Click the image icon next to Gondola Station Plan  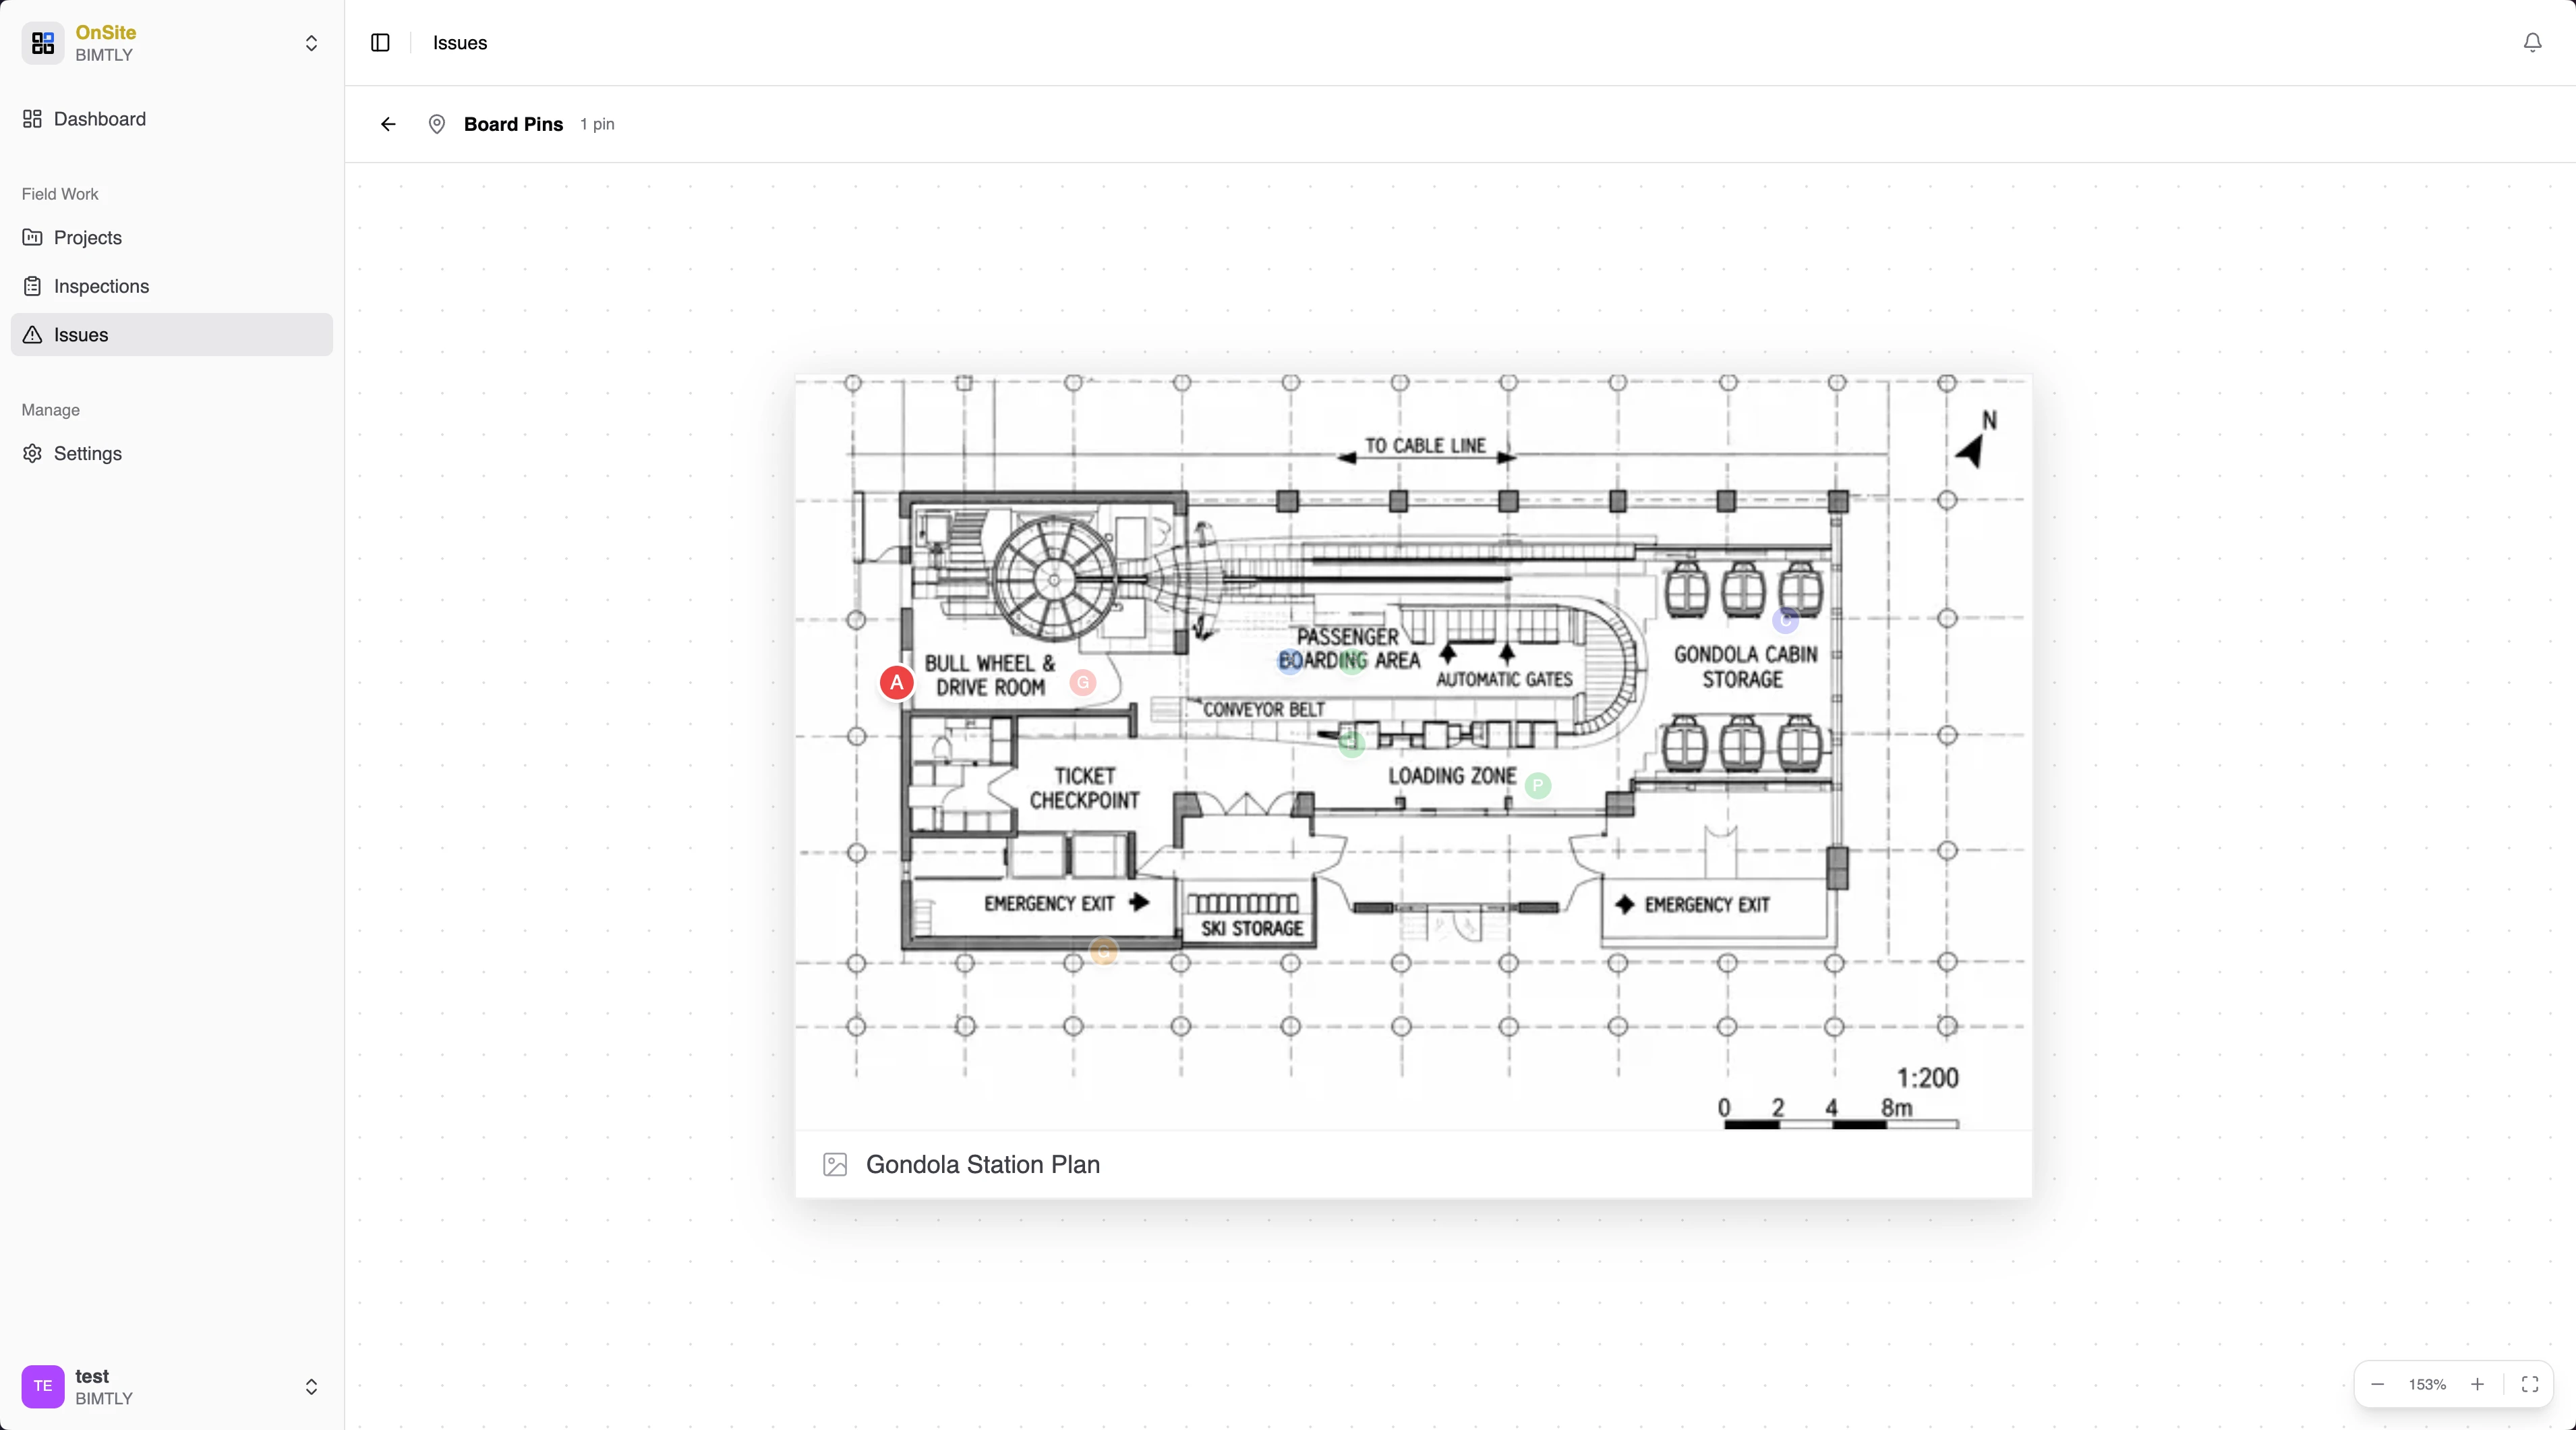[x=835, y=1165]
